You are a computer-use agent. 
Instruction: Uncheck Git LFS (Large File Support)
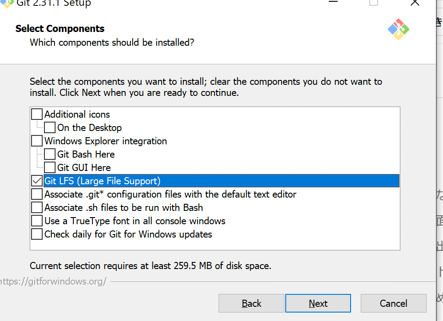pos(37,181)
